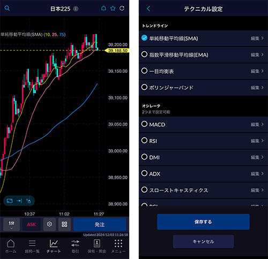Select the チャート nav icon
268x259 pixels.
click(54, 246)
